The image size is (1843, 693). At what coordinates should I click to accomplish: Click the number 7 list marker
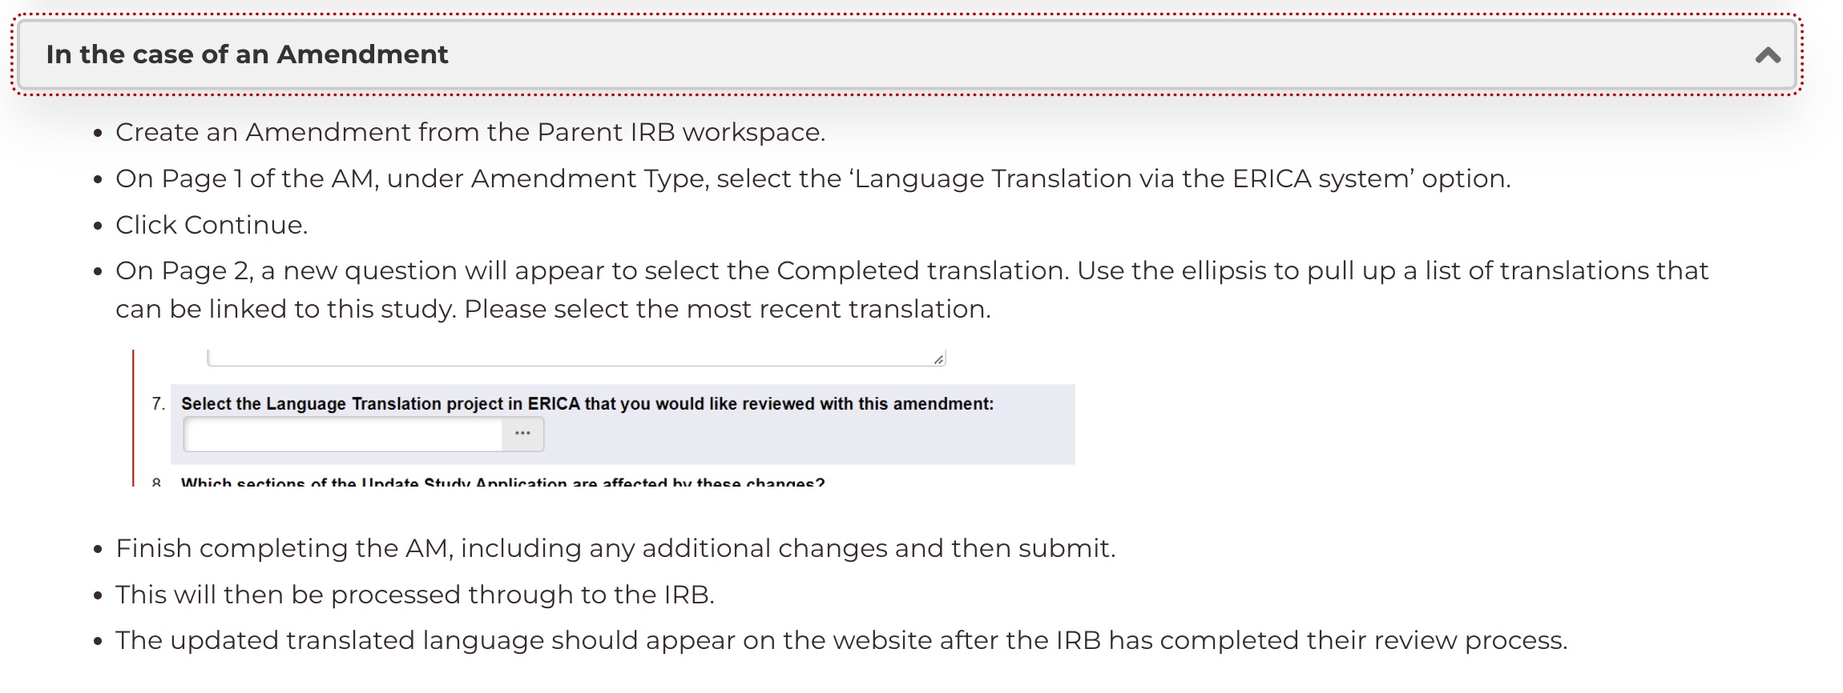click(x=158, y=404)
